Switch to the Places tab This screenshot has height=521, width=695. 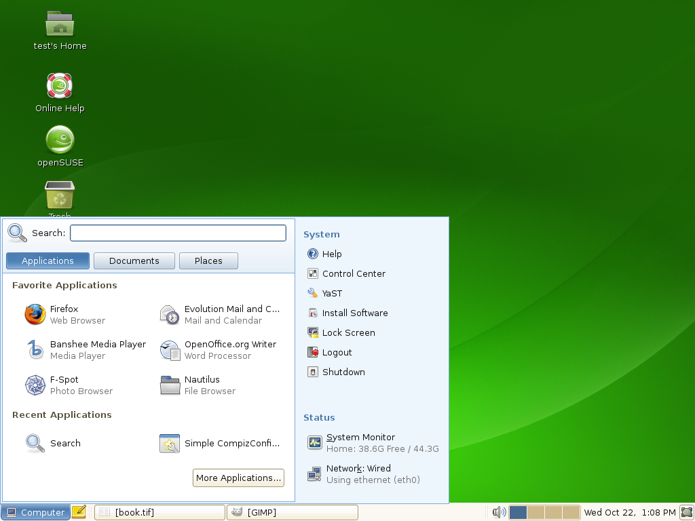208,260
